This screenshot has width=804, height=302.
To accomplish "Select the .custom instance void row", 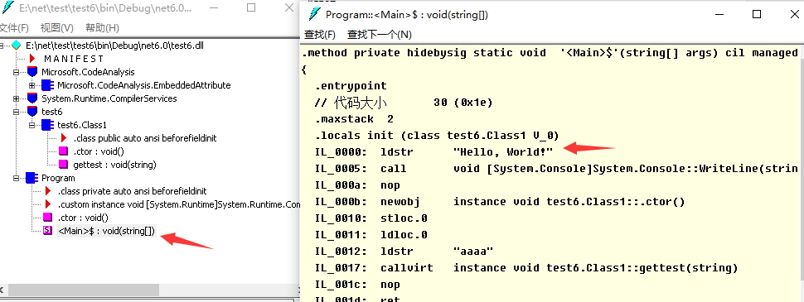I will [178, 204].
